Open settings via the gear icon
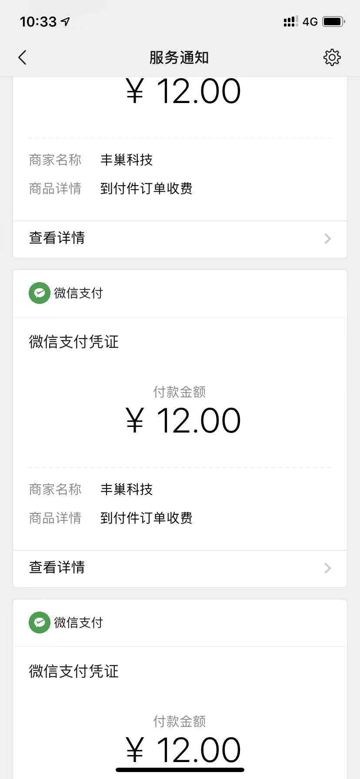360x779 pixels. coord(332,57)
